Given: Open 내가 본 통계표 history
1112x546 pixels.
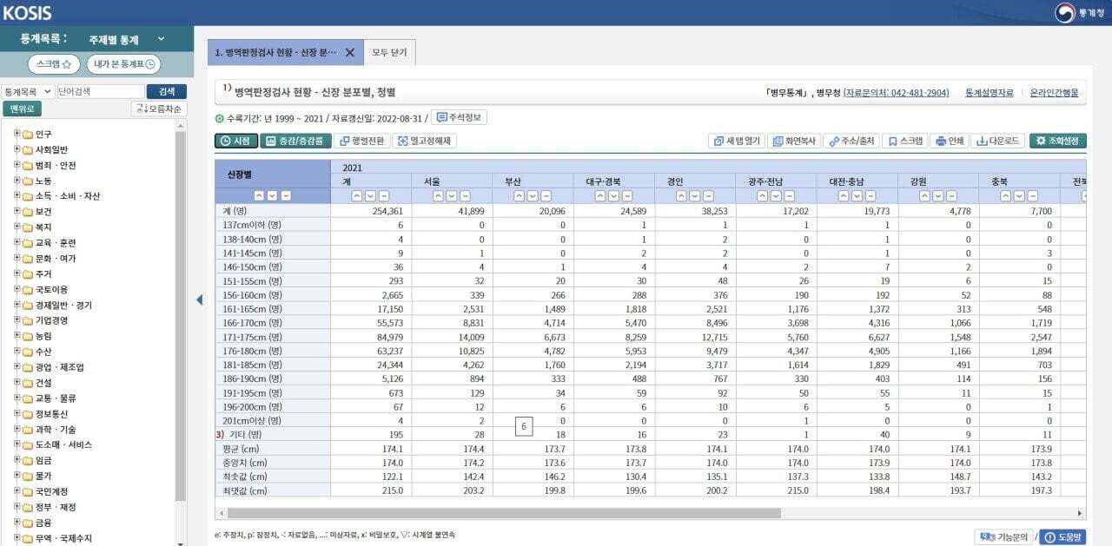Looking at the screenshot, I should (123, 64).
